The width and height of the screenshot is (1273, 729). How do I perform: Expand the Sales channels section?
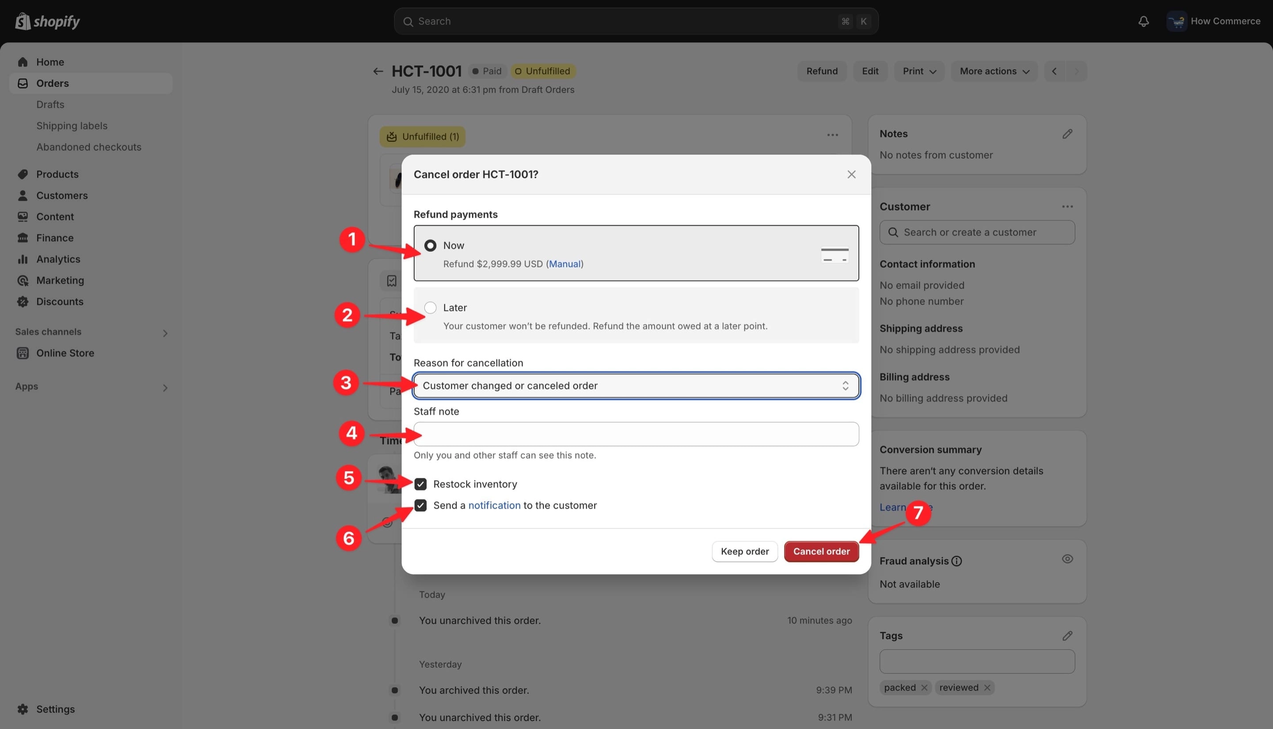click(x=165, y=333)
